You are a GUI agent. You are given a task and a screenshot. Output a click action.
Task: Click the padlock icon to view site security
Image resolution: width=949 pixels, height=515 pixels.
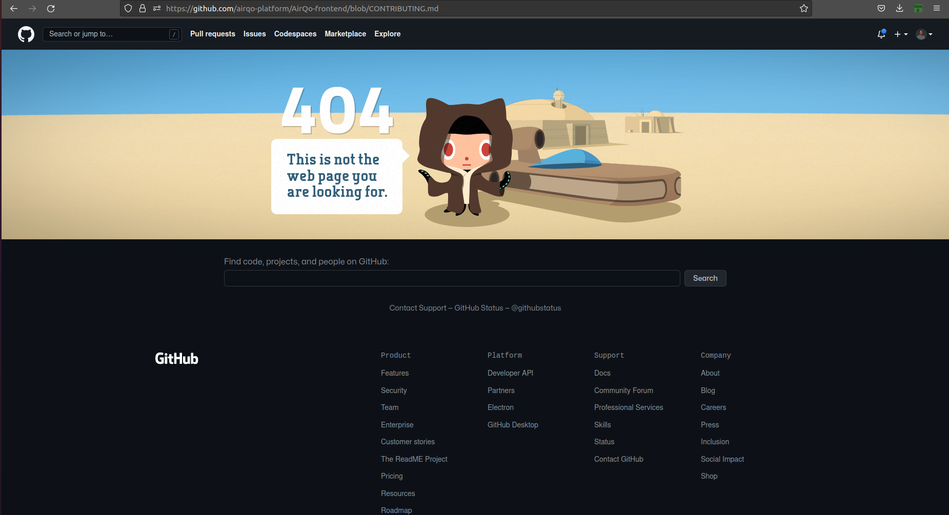coord(143,8)
